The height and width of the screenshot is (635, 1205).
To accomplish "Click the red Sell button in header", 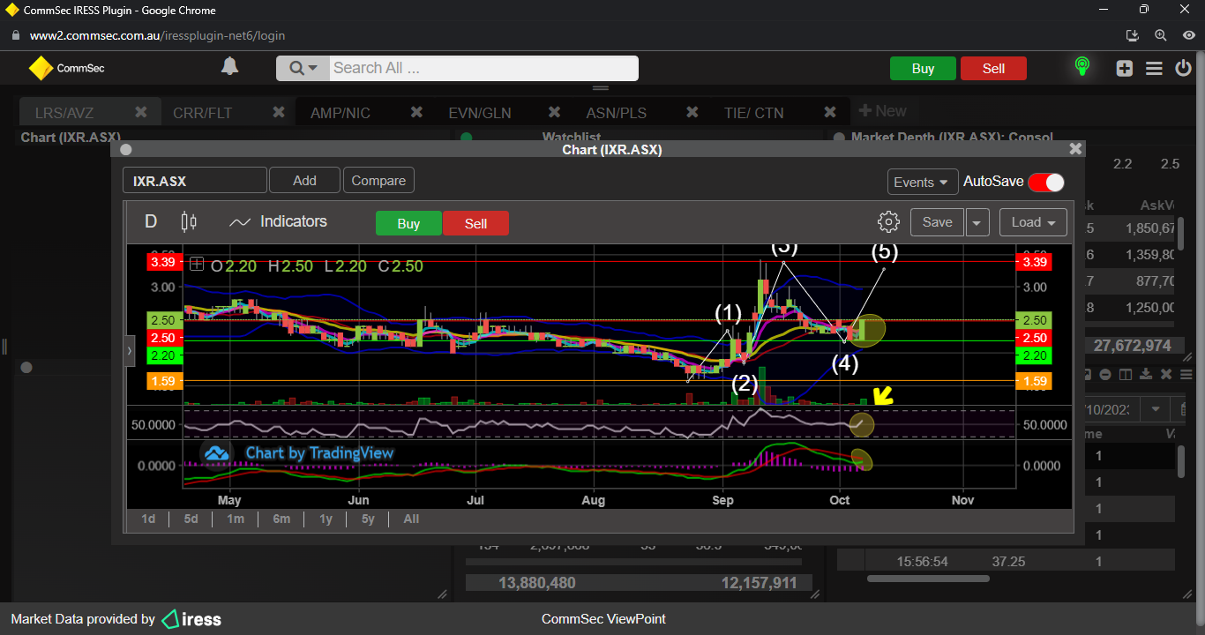I will pyautogui.click(x=993, y=69).
